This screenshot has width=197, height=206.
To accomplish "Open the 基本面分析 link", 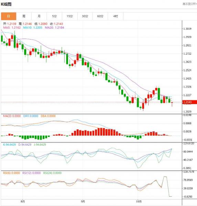I will (x=189, y=4).
